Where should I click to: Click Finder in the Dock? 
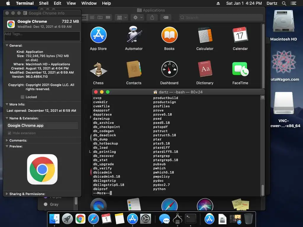pos(54,219)
